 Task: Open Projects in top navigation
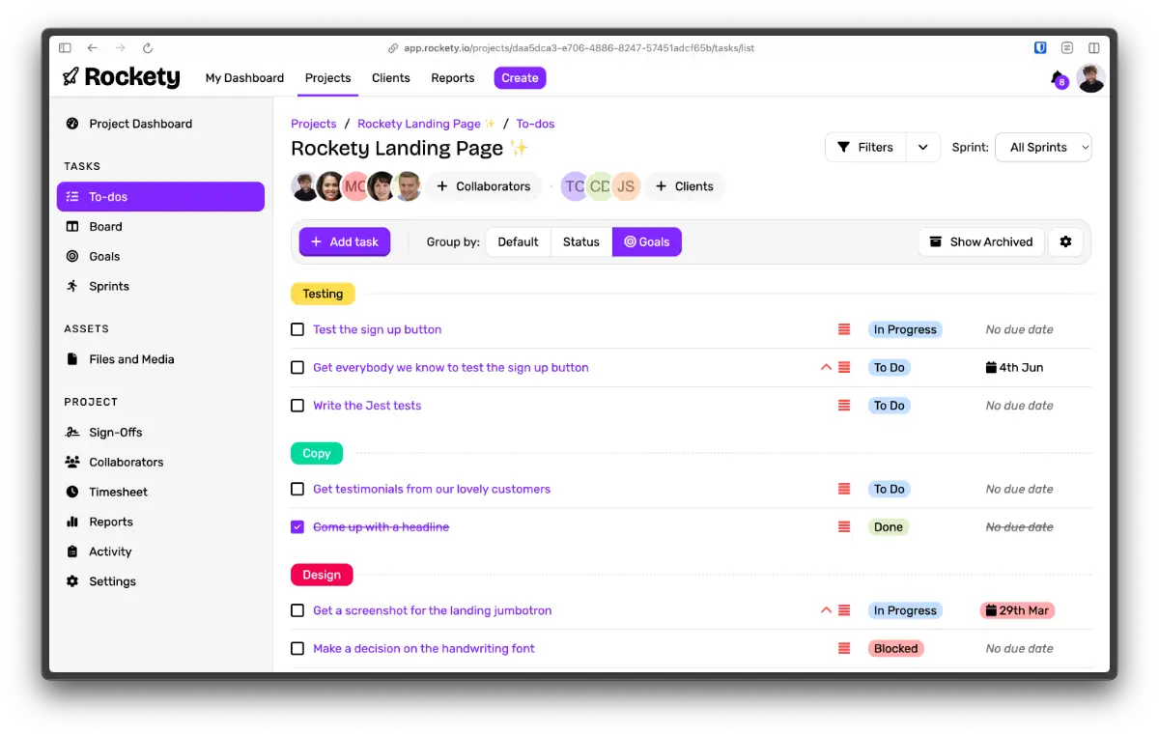tap(327, 78)
